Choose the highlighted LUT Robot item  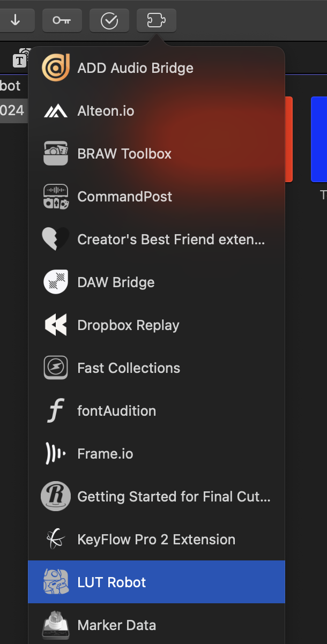click(112, 582)
